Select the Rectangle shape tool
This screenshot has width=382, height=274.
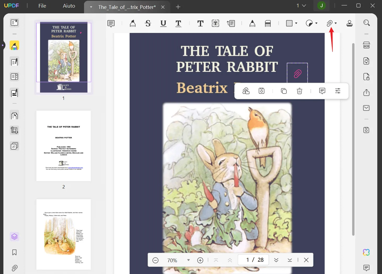point(289,23)
